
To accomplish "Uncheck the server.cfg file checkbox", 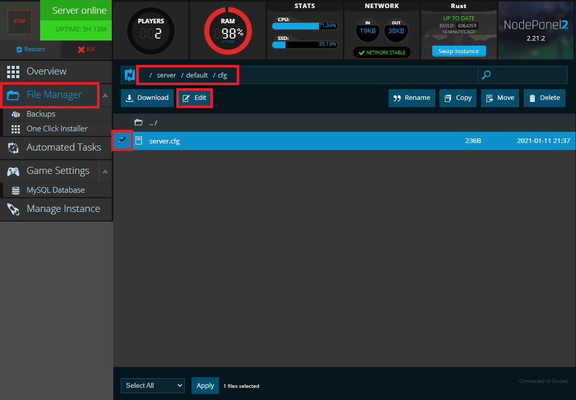I will point(122,140).
